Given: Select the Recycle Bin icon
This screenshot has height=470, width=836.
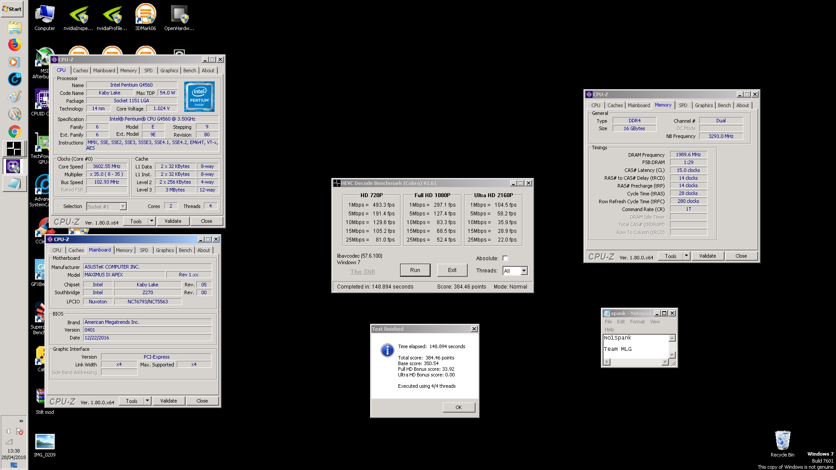Looking at the screenshot, I should tap(782, 444).
